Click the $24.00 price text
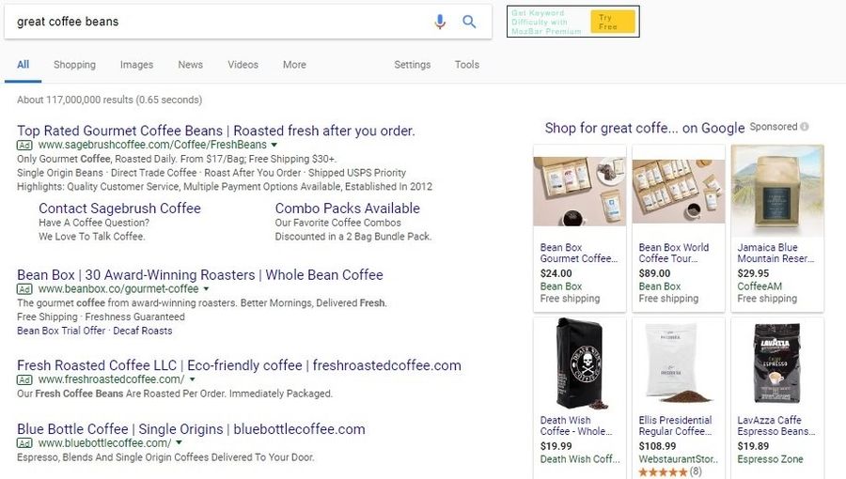 [556, 273]
